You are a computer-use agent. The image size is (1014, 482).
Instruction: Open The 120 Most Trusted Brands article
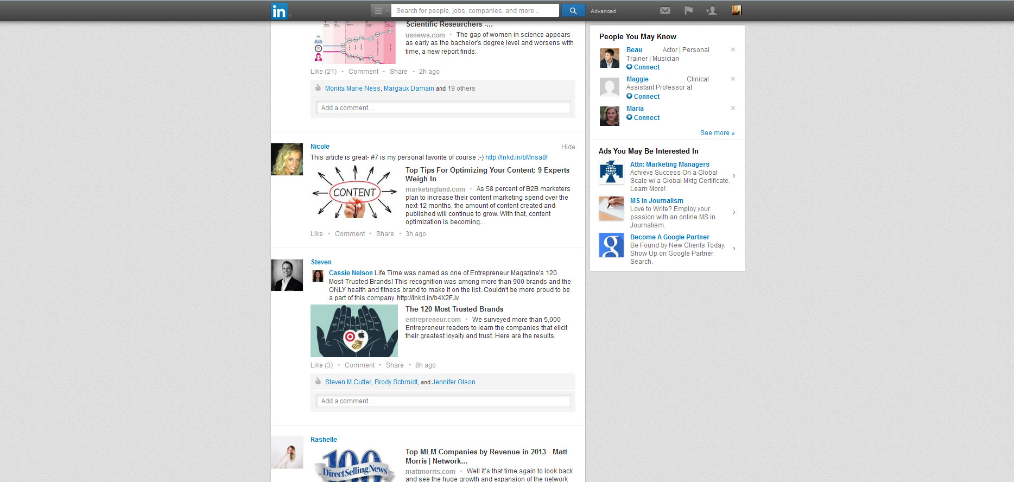point(454,309)
